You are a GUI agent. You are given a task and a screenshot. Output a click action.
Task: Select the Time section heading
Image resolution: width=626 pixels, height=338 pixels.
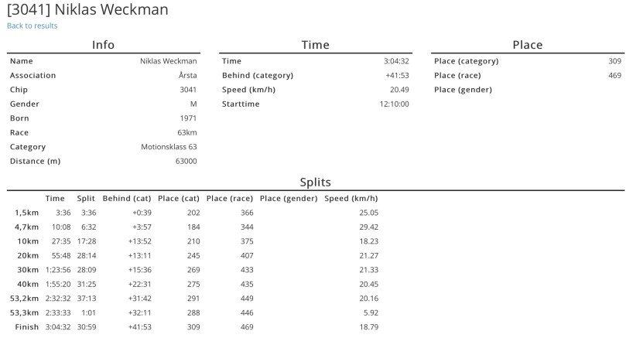pyautogui.click(x=315, y=45)
